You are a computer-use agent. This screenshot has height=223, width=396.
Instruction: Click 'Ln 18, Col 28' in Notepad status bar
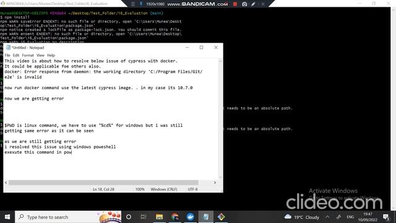[x=103, y=189]
